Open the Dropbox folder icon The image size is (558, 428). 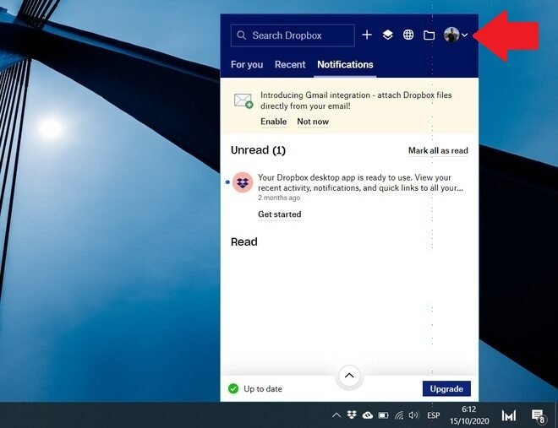click(x=429, y=35)
